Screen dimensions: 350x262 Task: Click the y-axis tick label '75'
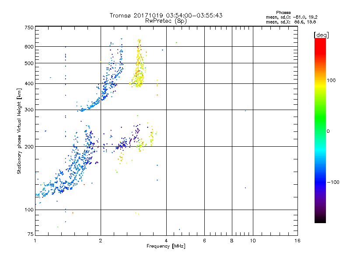31,234
